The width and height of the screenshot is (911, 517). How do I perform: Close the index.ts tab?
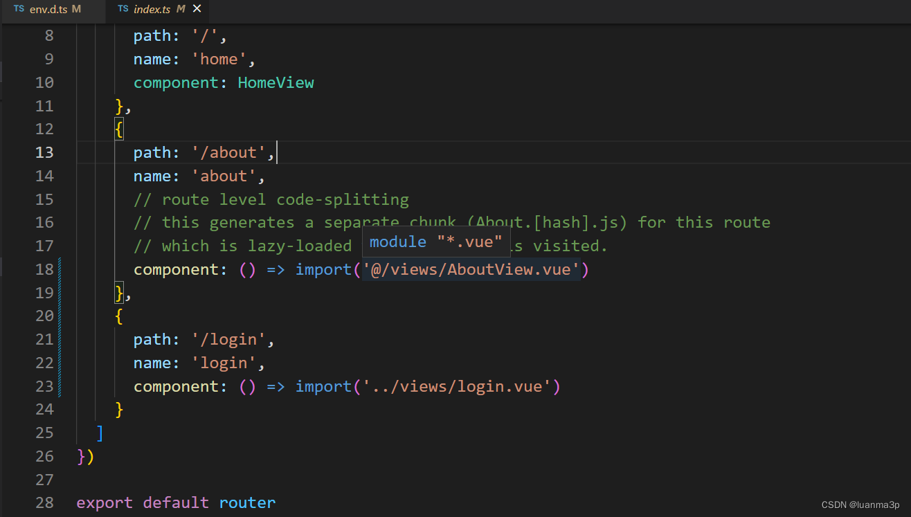(x=197, y=9)
